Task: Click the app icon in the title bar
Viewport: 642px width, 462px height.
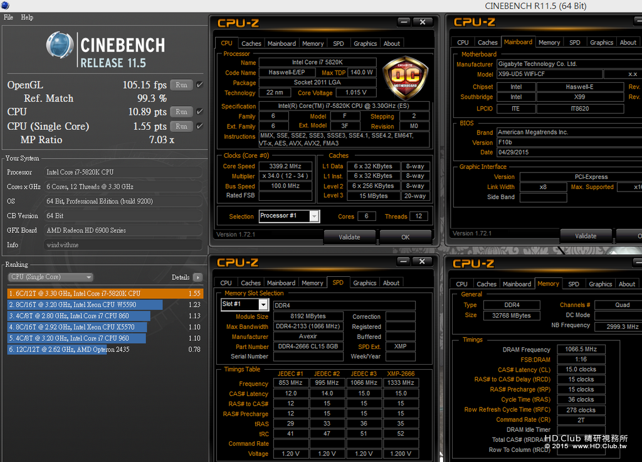Action: pos(5,6)
